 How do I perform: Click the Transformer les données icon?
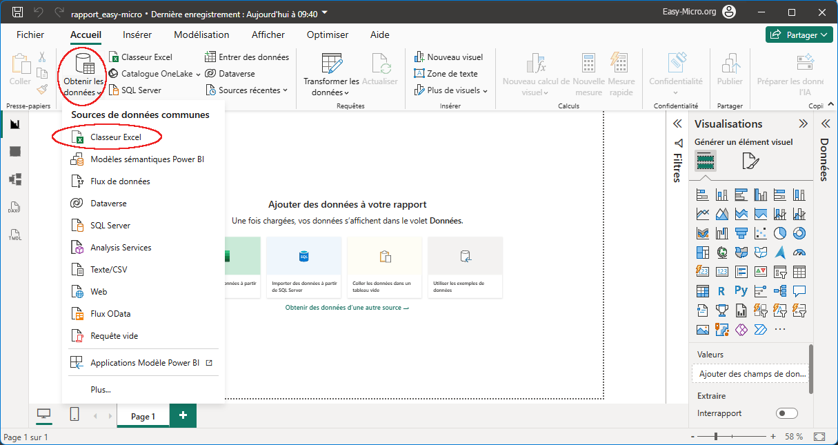click(x=331, y=64)
